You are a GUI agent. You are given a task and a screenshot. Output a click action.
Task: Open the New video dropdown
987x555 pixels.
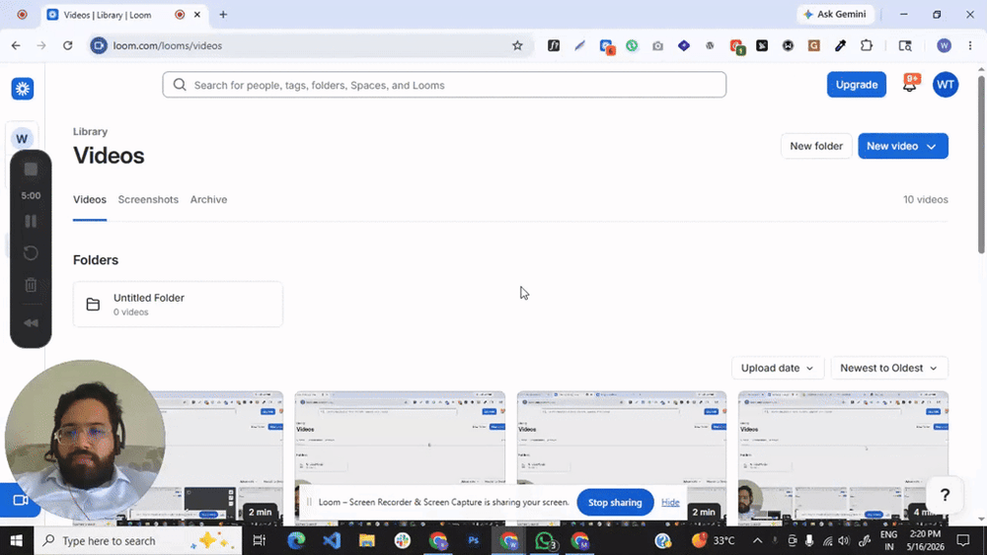[903, 146]
